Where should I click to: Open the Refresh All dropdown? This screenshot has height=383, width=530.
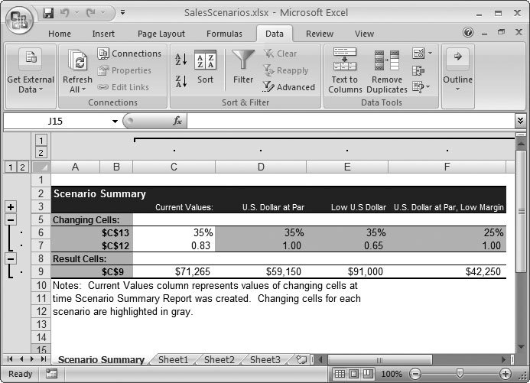pos(77,89)
